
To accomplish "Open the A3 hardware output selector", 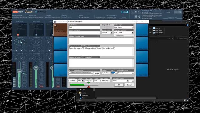I will pyautogui.click(x=139, y=12).
